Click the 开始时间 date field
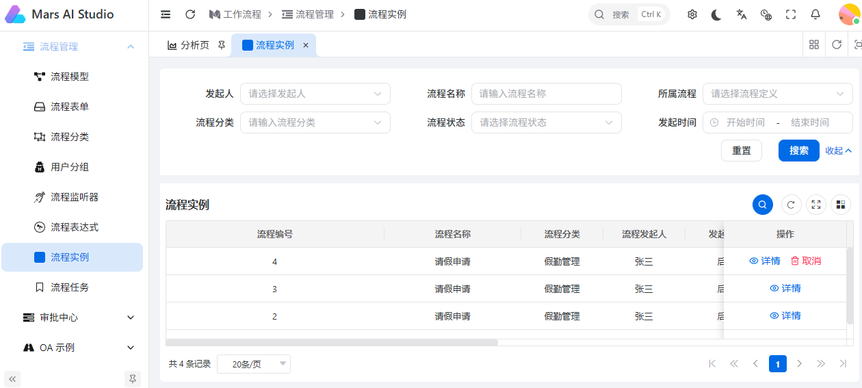The height and width of the screenshot is (388, 862). click(x=746, y=122)
